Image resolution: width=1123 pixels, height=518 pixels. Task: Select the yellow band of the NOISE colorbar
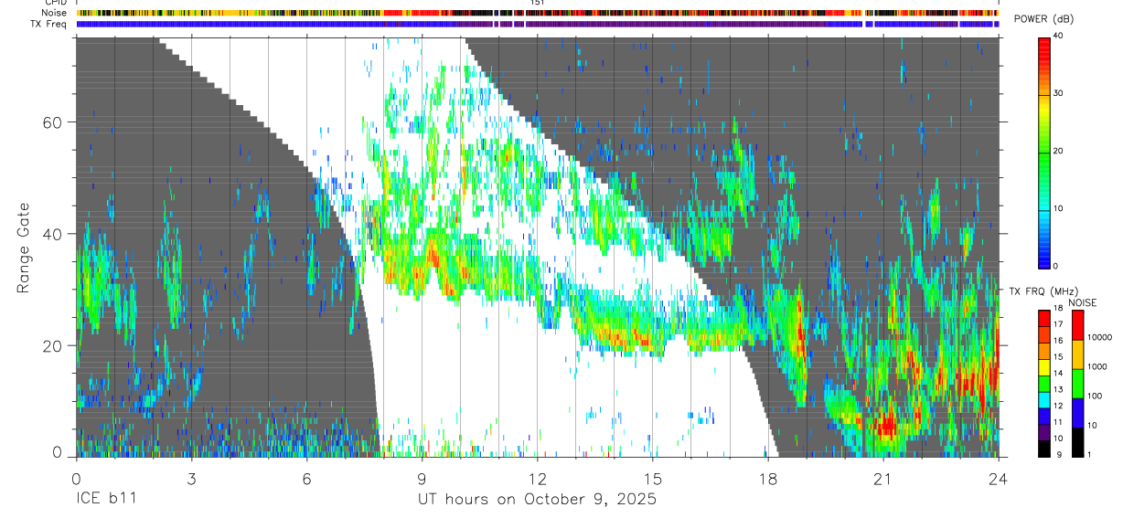(1077, 353)
